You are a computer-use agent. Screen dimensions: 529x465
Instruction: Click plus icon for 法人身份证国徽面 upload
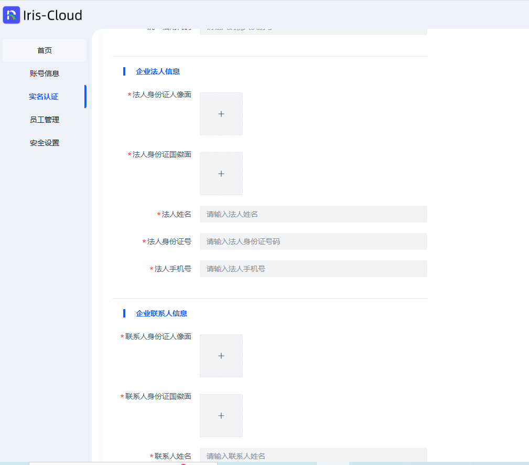[x=221, y=174]
